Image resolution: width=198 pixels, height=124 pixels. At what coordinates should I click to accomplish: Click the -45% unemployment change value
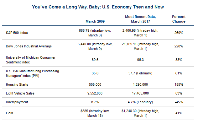[x=179, y=102]
